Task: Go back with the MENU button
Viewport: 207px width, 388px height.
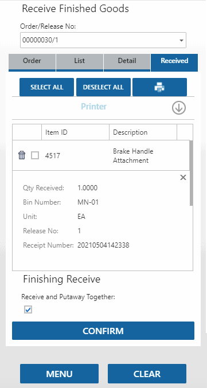Action: (x=60, y=374)
